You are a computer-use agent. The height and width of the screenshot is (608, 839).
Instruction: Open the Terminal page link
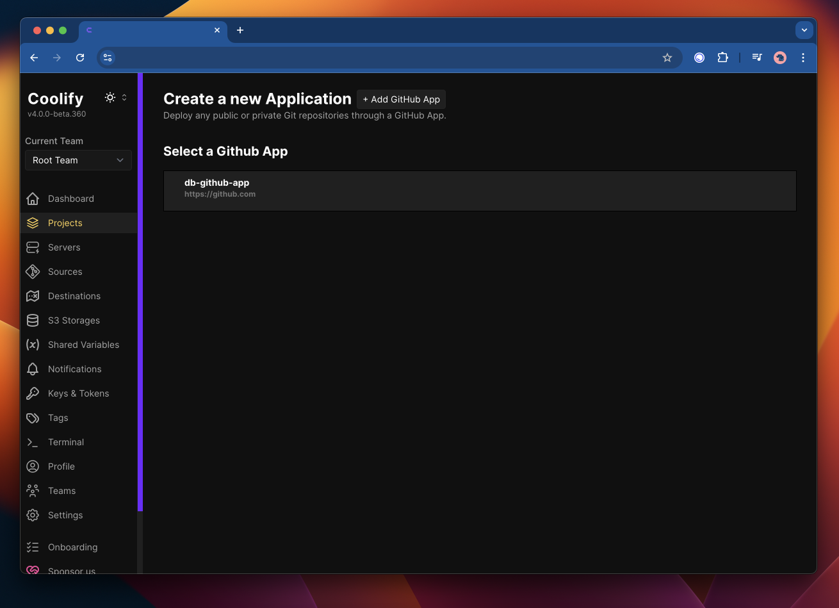pos(78,442)
